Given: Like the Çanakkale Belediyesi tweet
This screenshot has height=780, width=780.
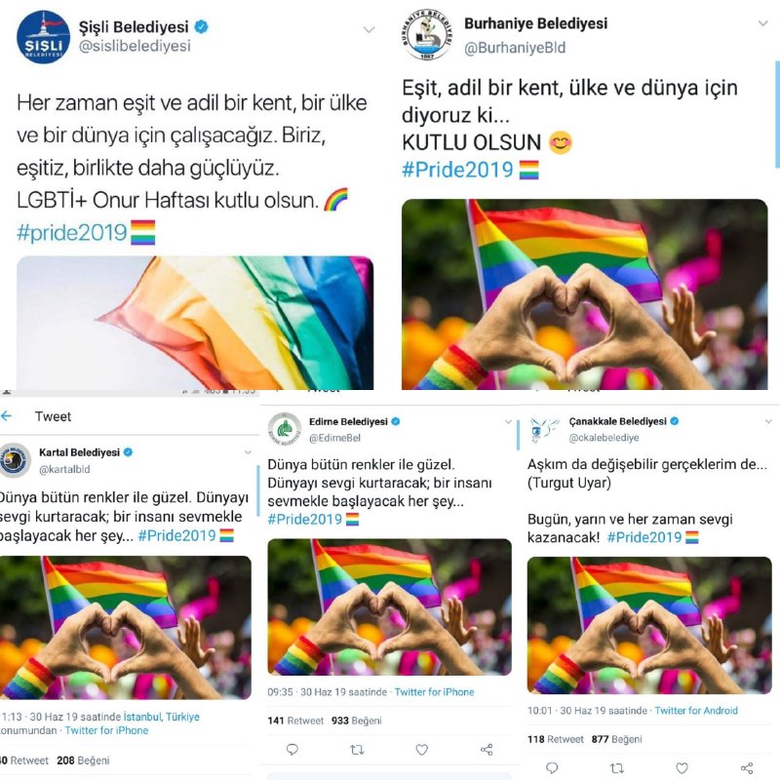Looking at the screenshot, I should tap(682, 768).
